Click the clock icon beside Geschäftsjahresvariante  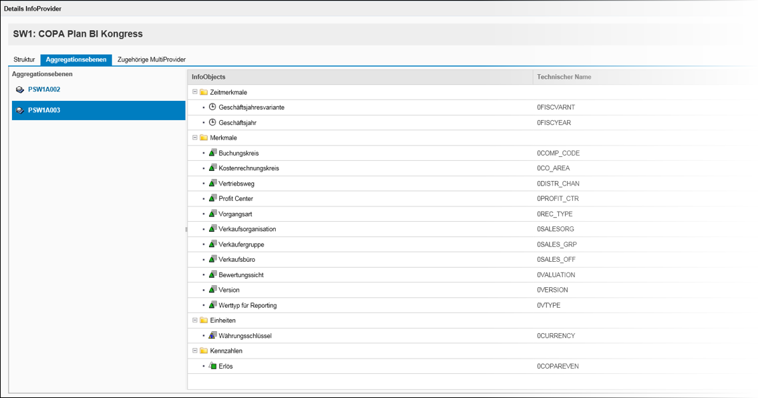pos(212,108)
